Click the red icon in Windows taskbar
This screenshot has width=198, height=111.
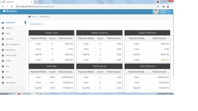pos(19,94)
